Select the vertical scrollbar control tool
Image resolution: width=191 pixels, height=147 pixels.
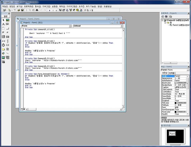pos(7,41)
